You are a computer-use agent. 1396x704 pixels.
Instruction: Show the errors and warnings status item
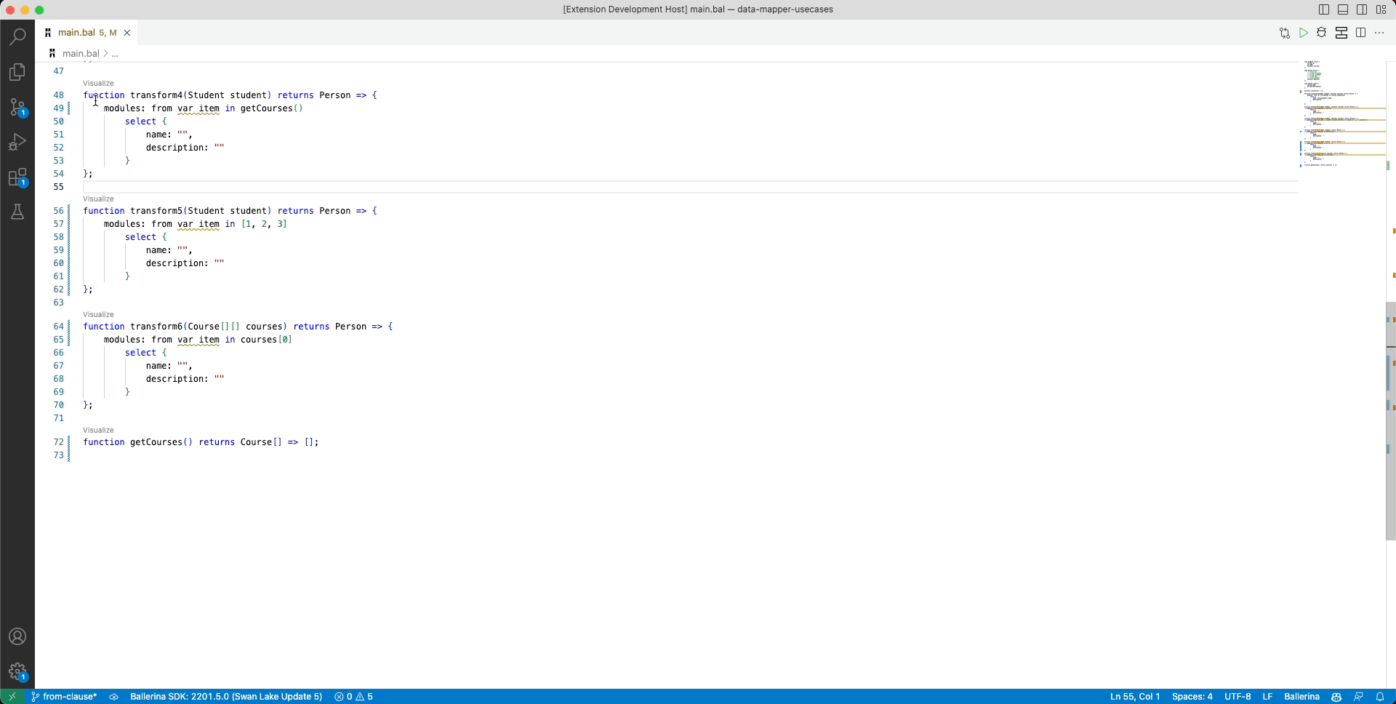coord(353,696)
